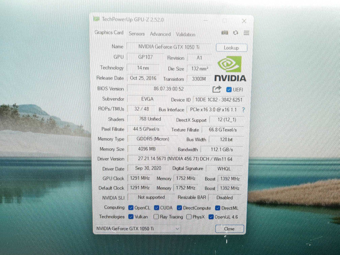Open the hamburger menu icon
Viewport: 340px width, 255px height.
pyautogui.click(x=246, y=33)
